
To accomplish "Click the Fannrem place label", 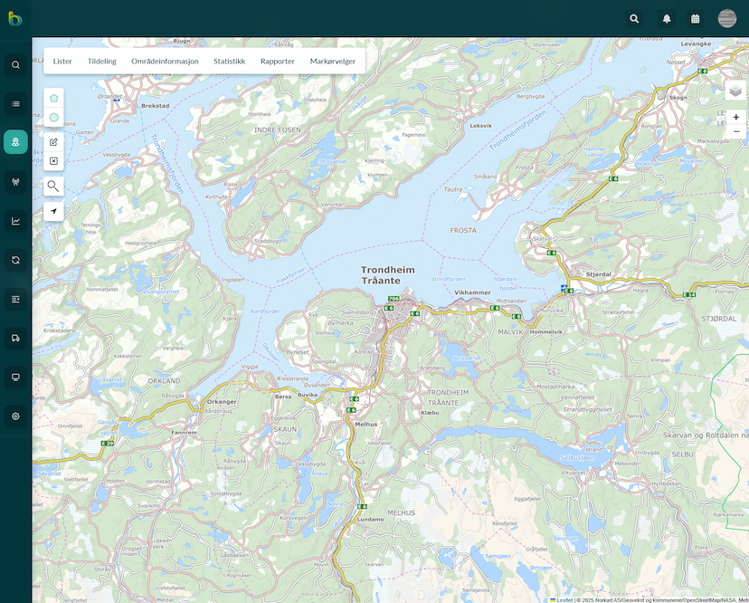I will pyautogui.click(x=184, y=433).
